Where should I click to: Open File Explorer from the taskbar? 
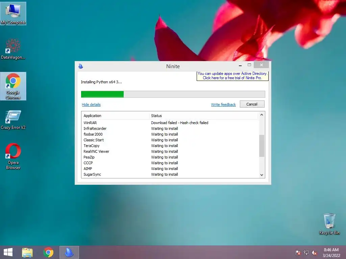pos(27,252)
